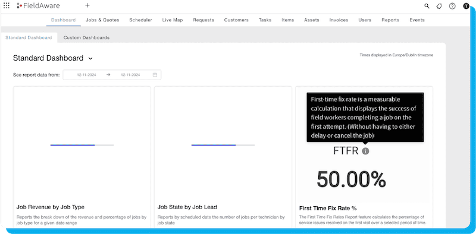This screenshot has width=476, height=234.
Task: Open the search magnifier icon
Action: coord(427,6)
